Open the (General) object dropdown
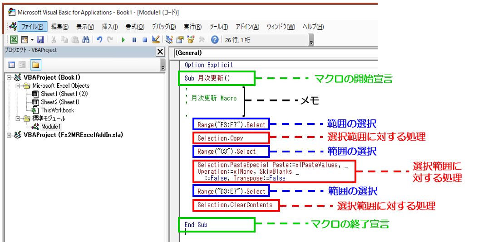The height and width of the screenshot is (242, 478). [x=272, y=53]
